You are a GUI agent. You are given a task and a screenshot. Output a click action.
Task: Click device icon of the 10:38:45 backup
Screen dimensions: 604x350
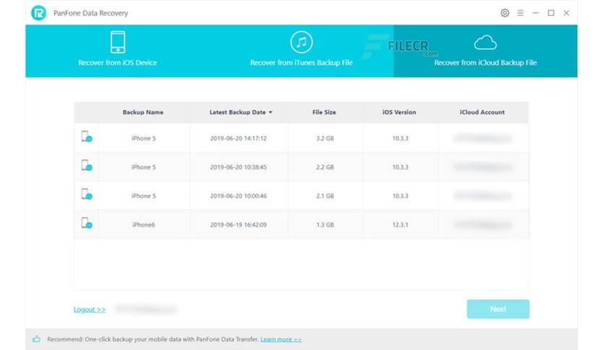pyautogui.click(x=86, y=166)
